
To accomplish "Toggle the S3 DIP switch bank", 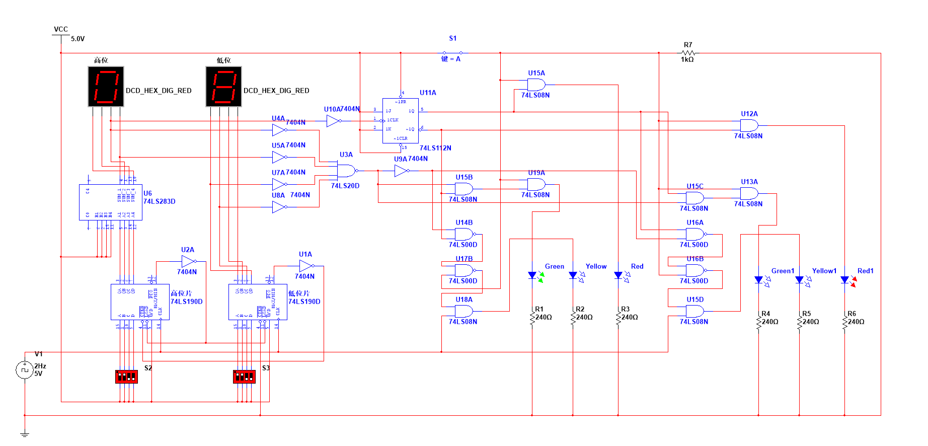I will coord(244,377).
